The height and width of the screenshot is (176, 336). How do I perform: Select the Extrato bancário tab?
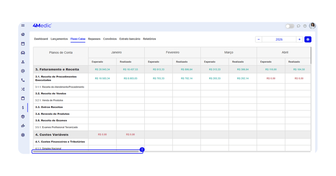(x=130, y=39)
